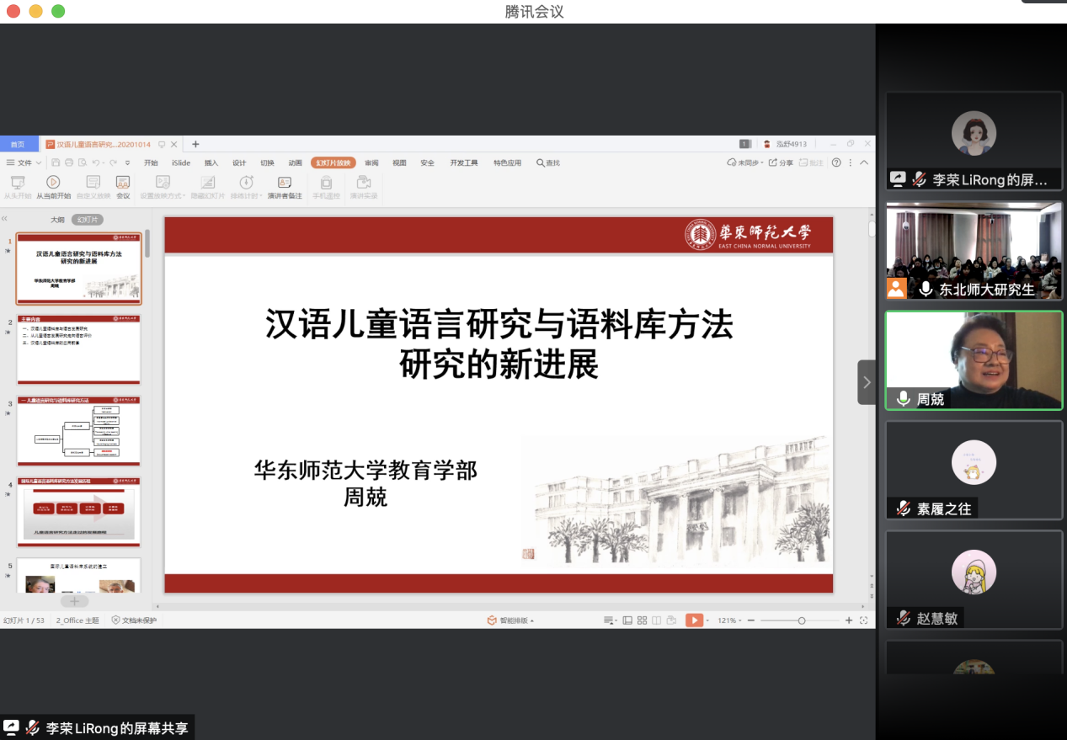The height and width of the screenshot is (740, 1067).
Task: Expand the 文件 file menu dropdown
Action: pos(24,163)
